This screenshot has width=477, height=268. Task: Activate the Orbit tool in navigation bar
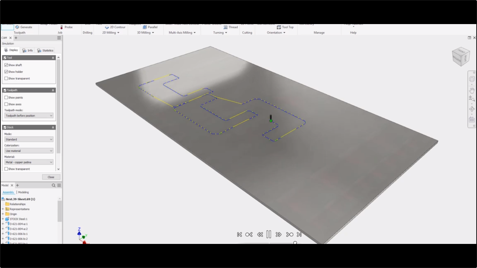[x=472, y=109]
